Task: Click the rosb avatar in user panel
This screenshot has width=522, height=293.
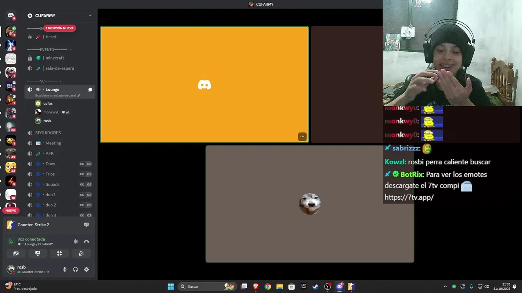Action: tap(11, 269)
